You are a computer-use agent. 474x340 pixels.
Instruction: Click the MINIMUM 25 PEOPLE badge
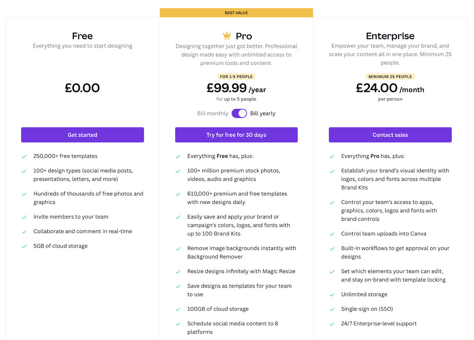(390, 77)
